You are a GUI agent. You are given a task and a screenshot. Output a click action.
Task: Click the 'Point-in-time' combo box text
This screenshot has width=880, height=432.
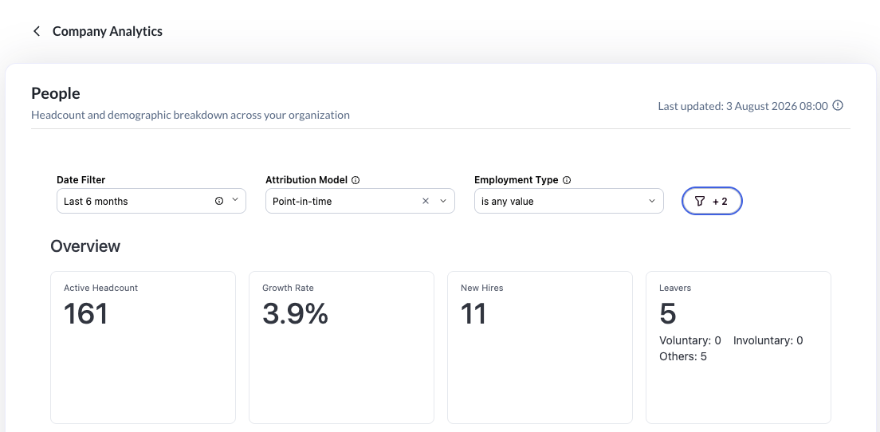[302, 202]
